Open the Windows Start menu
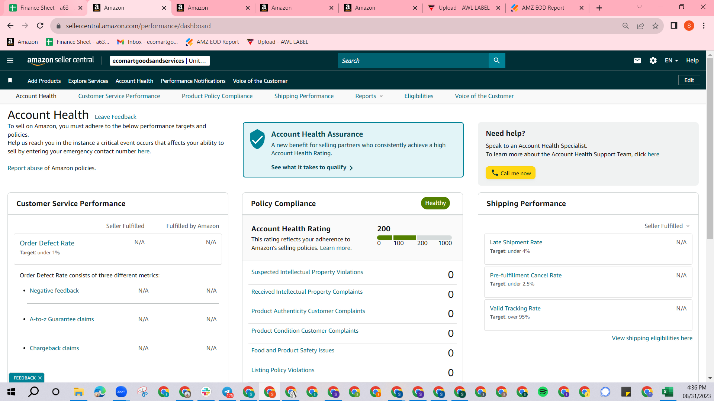 pyautogui.click(x=11, y=392)
